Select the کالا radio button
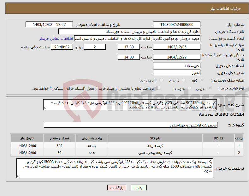 [202, 80]
